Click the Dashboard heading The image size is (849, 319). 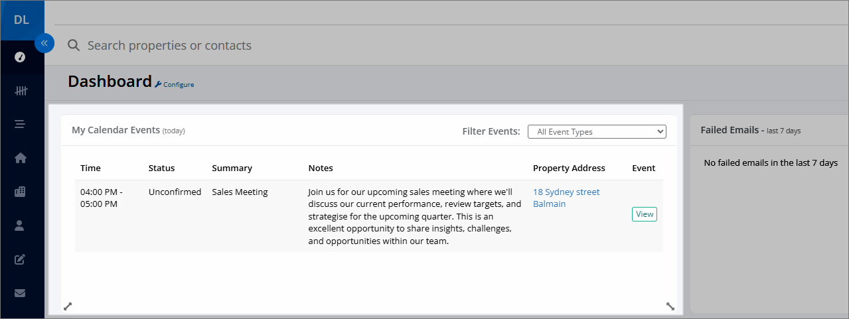click(x=110, y=82)
